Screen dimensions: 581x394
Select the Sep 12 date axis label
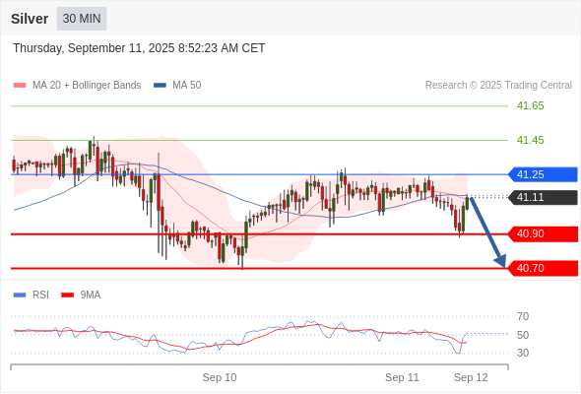tap(471, 377)
